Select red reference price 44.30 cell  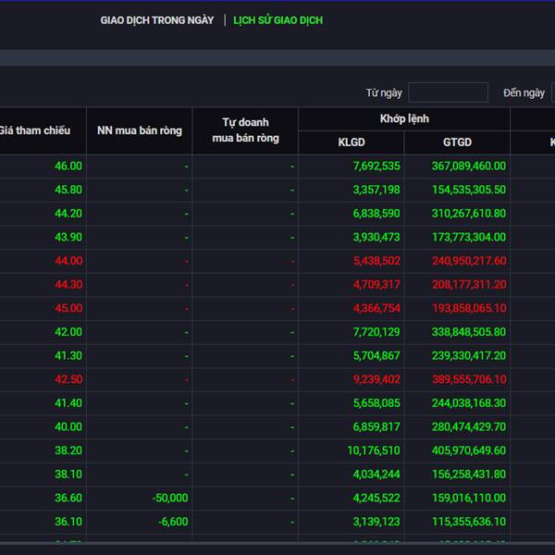(x=68, y=285)
